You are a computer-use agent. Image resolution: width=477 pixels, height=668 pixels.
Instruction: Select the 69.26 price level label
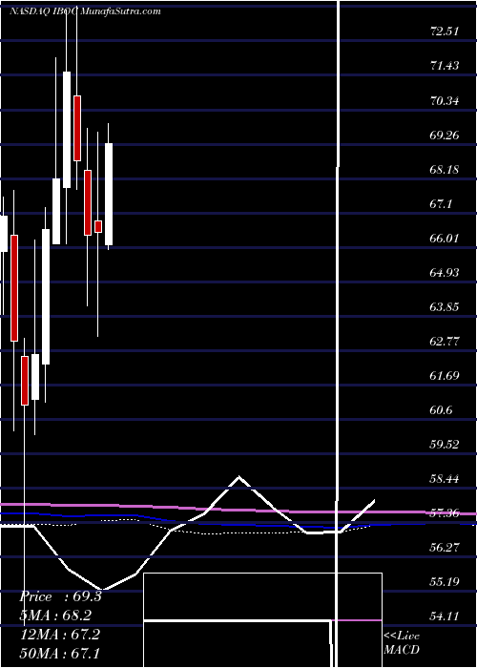coord(445,136)
